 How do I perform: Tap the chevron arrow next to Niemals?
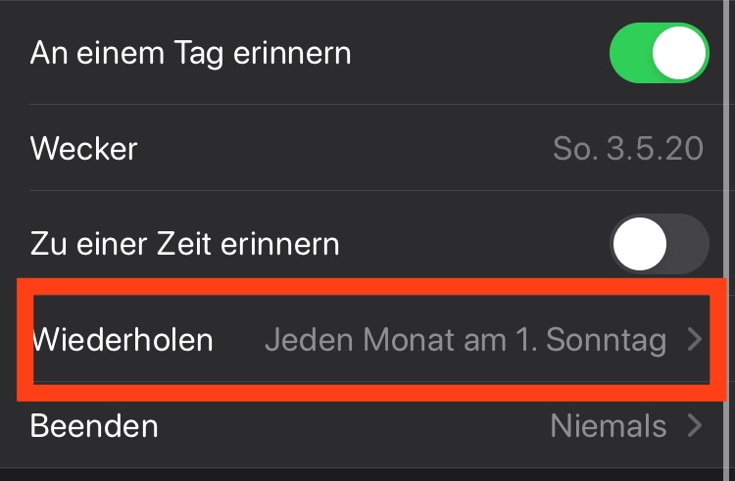(x=694, y=426)
